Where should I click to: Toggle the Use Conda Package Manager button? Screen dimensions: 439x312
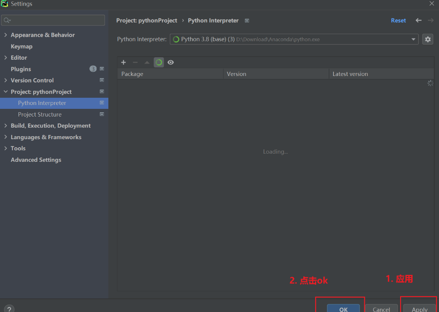click(159, 62)
